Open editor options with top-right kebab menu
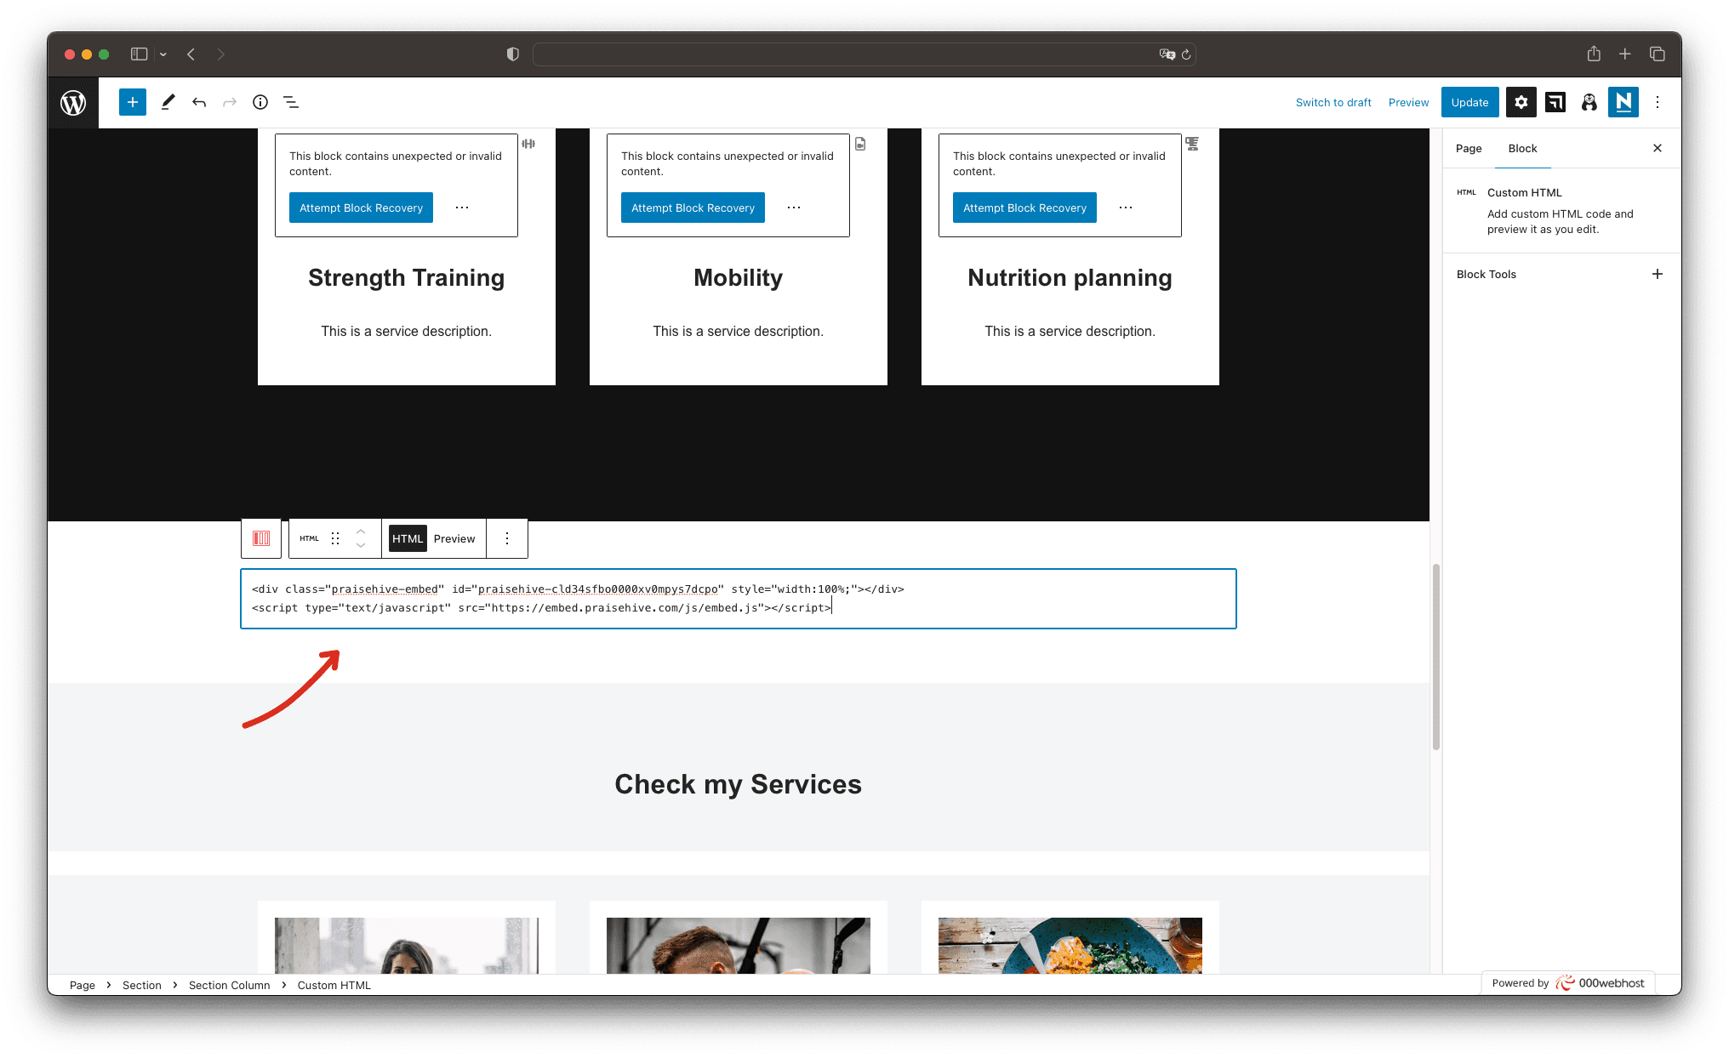The width and height of the screenshot is (1729, 1058). click(x=1657, y=102)
